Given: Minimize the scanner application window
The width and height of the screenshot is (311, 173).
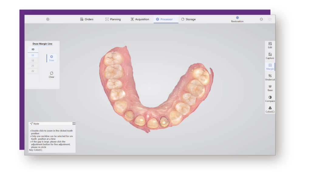Looking at the screenshot, I should pyautogui.click(x=261, y=19).
